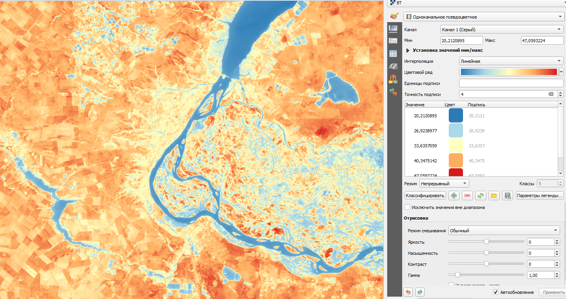Open the Одноканальное псевдоцветное renderer dropdown

[x=484, y=17]
